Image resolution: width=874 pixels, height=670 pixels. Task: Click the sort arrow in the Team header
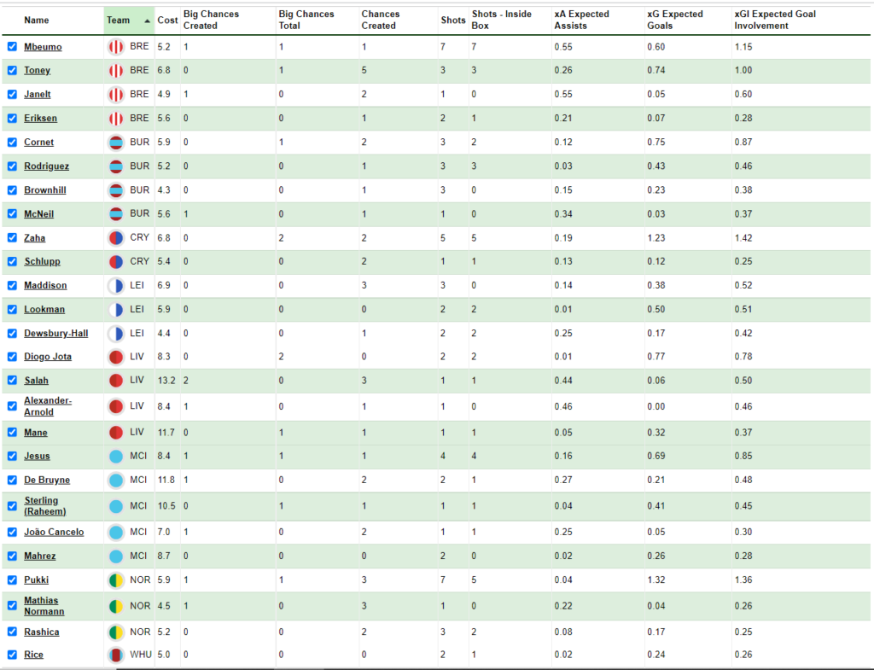[x=148, y=20]
